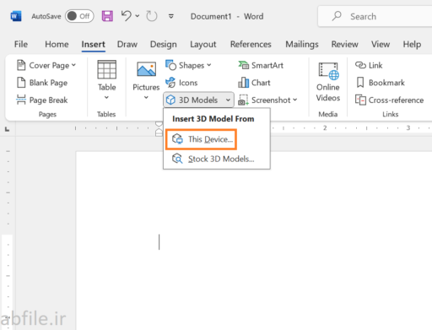Insert Online Videos
Screen dimensions: 432x330
coord(328,81)
